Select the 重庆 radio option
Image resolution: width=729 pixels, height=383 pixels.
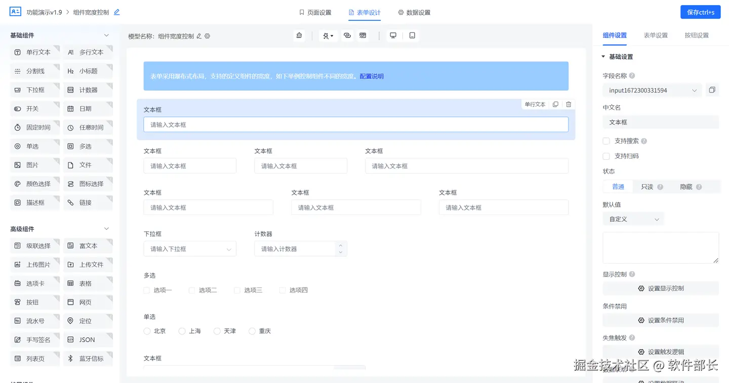tap(252, 331)
